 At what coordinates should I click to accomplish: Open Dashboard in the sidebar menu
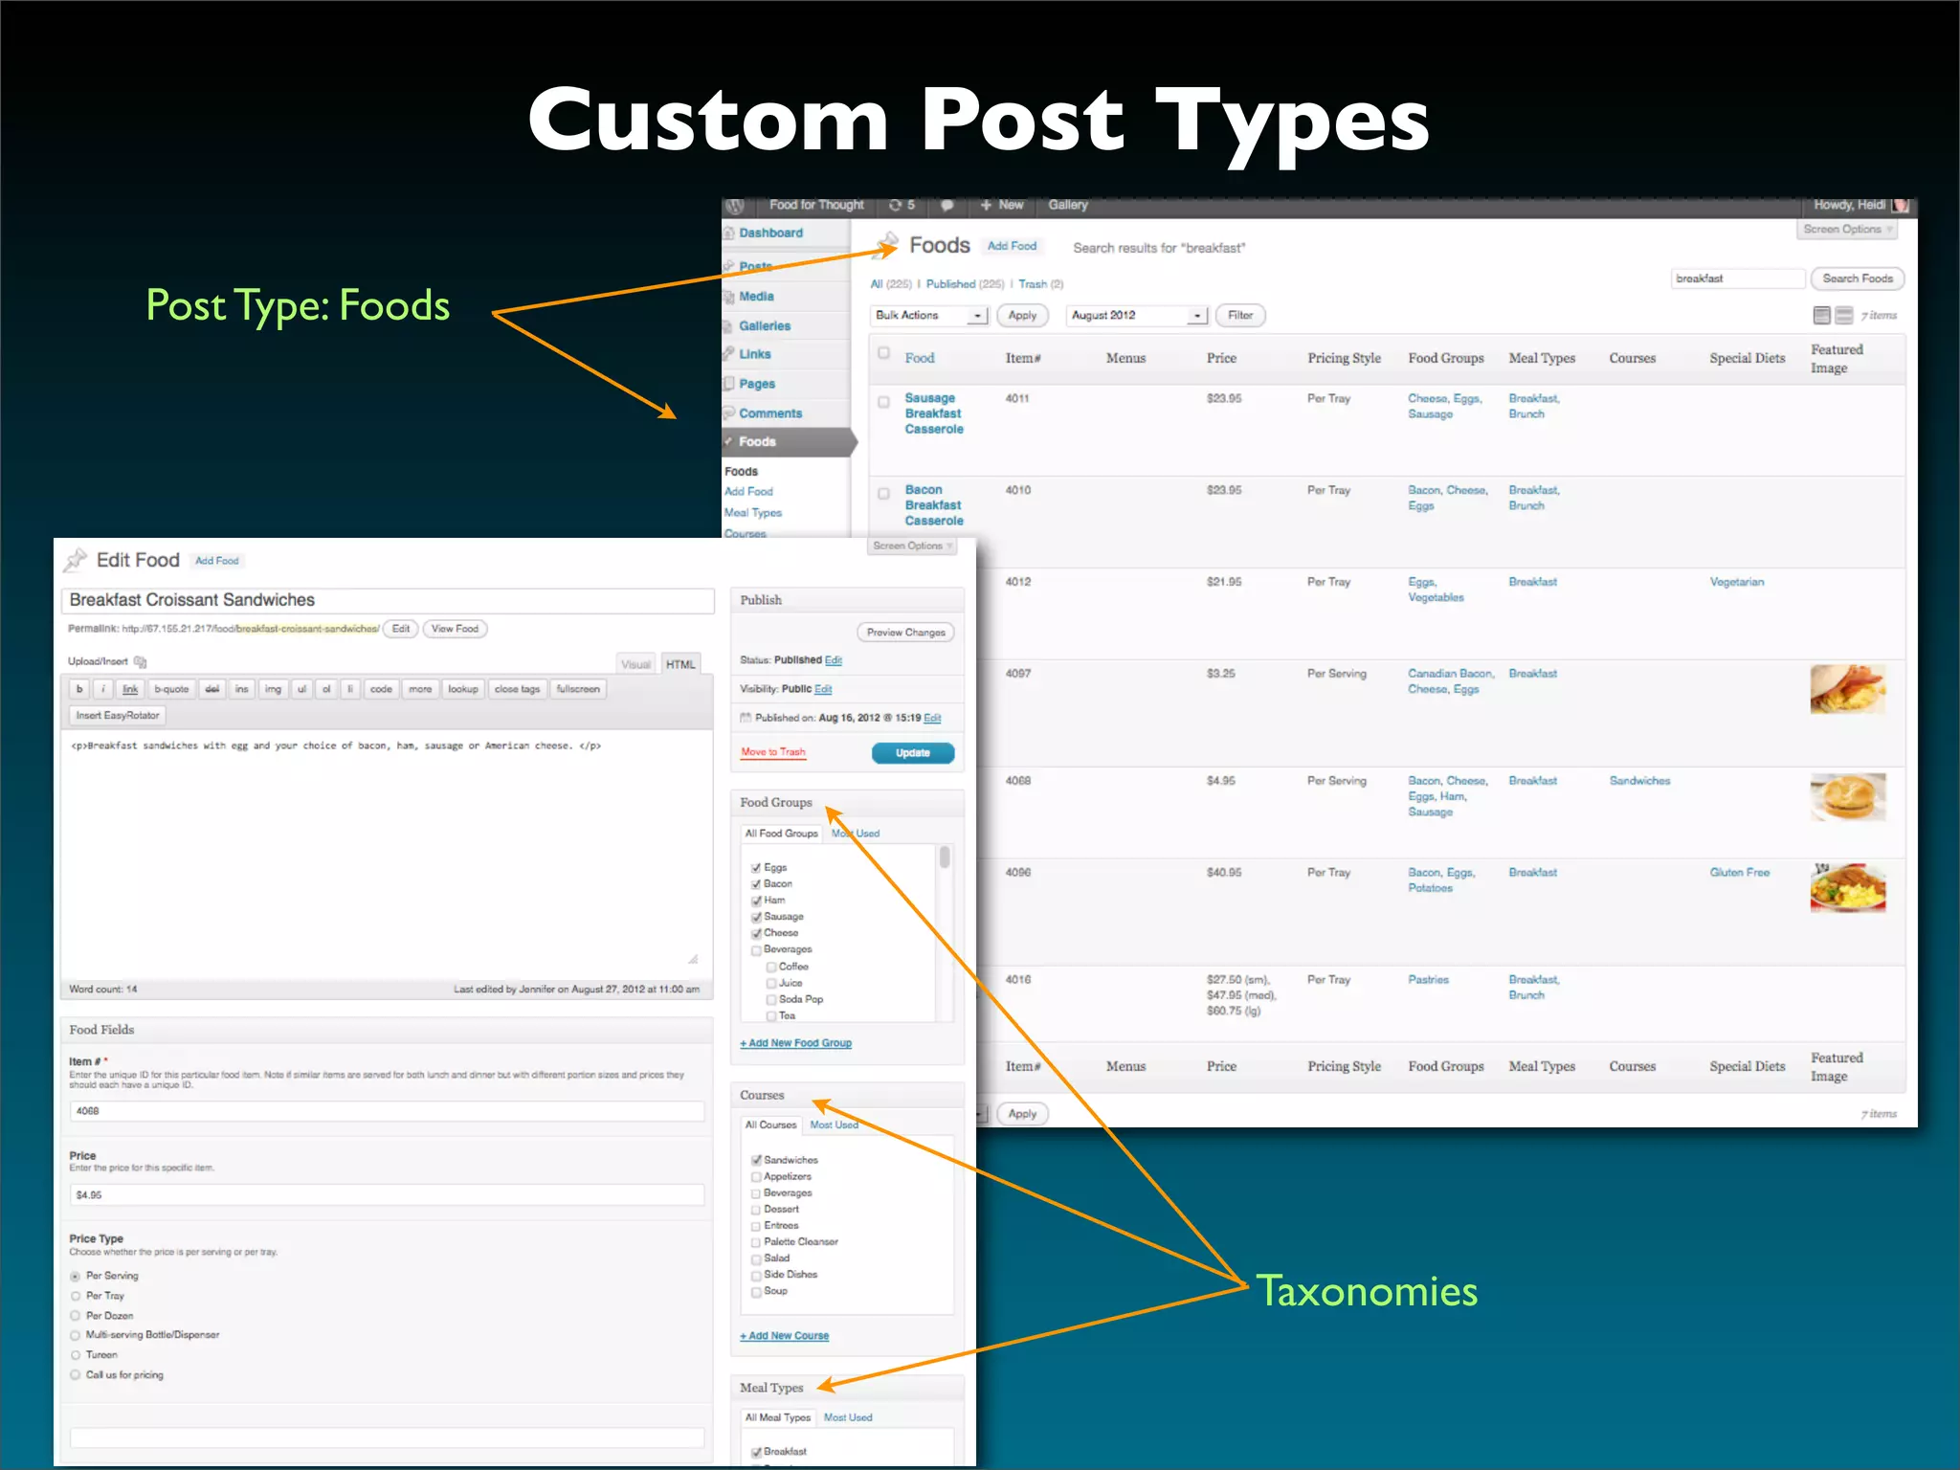770,233
